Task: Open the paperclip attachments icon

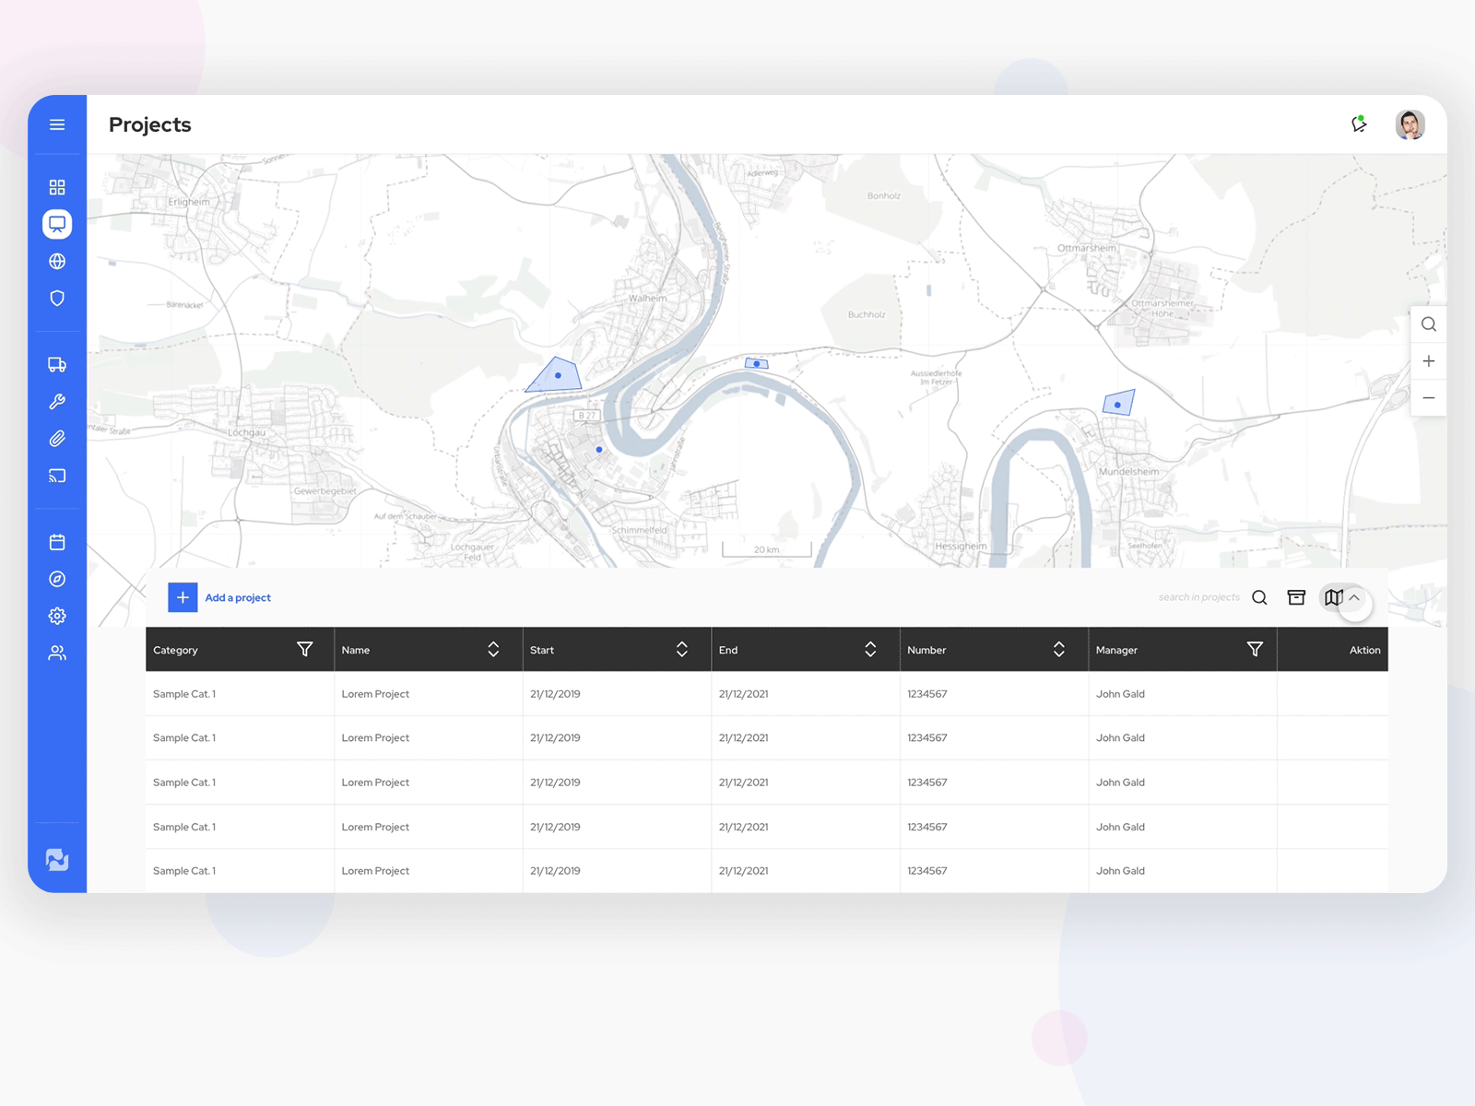Action: click(57, 439)
